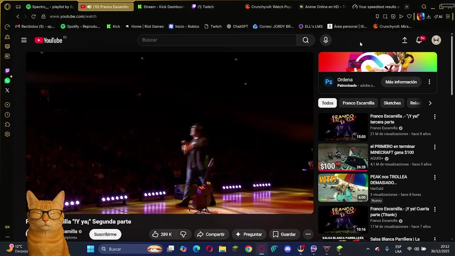Reload the YouTube page

point(33,16)
